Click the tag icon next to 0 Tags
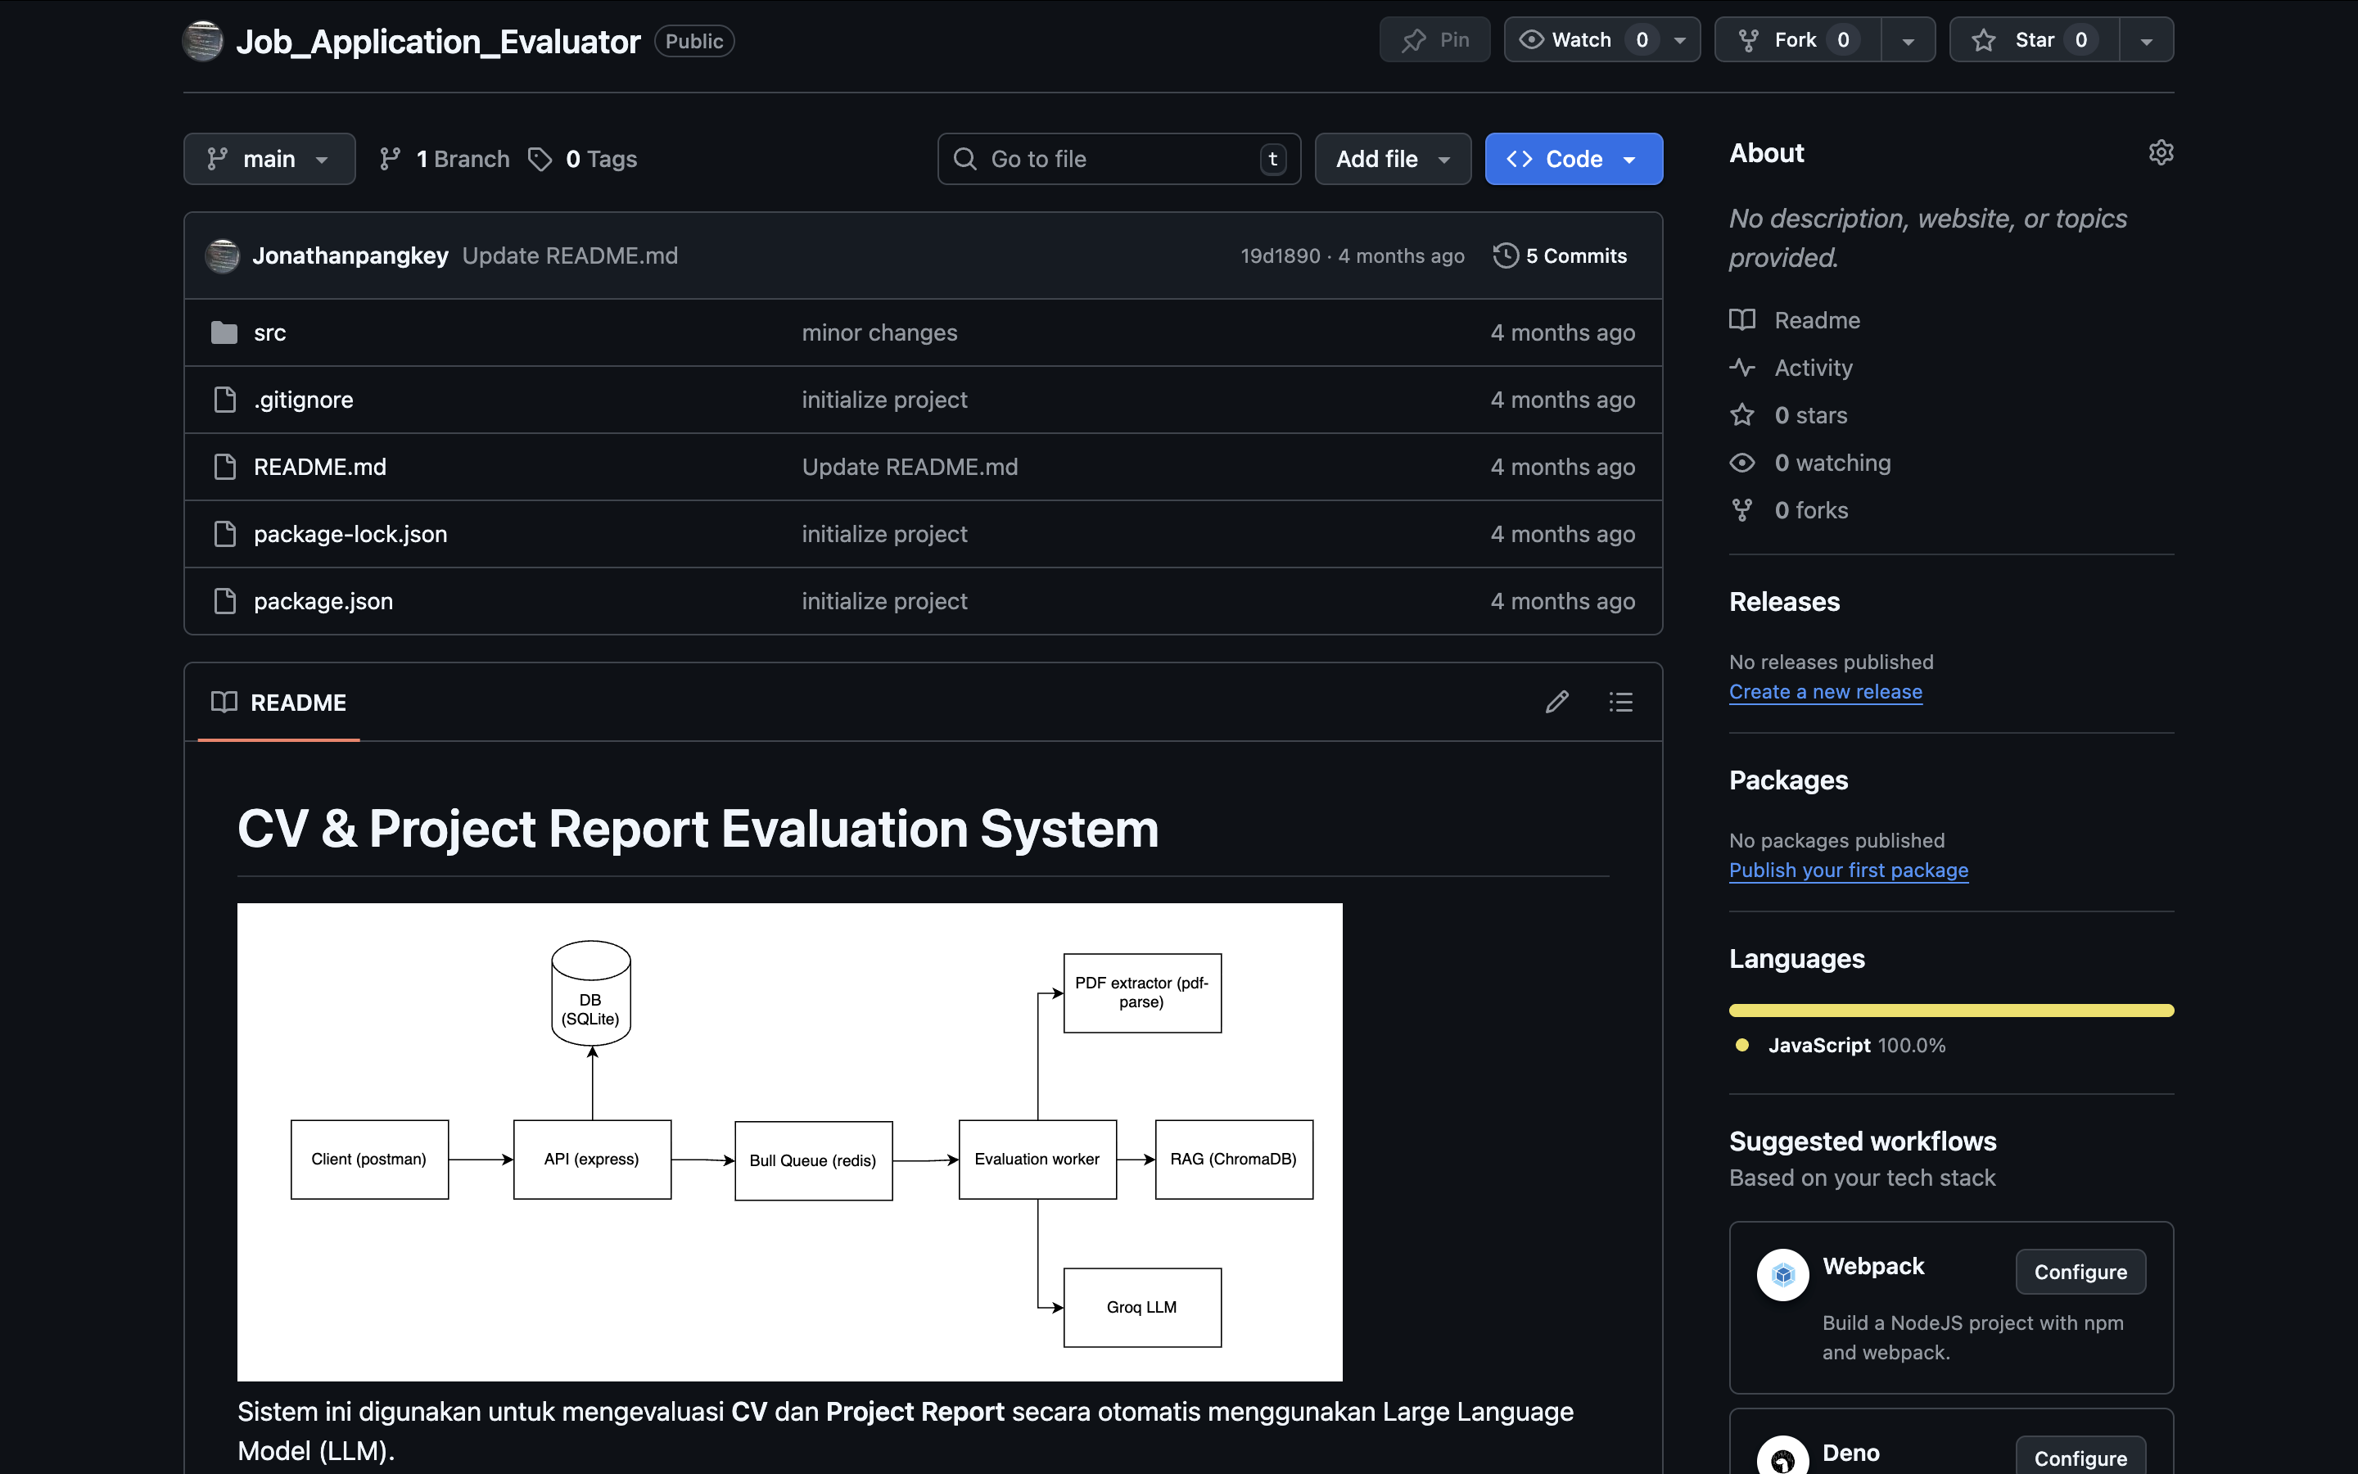 [x=540, y=159]
